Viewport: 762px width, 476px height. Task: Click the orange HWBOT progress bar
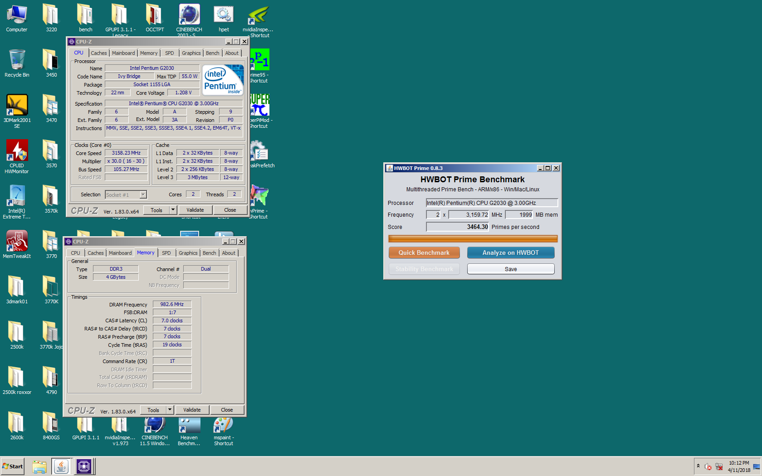tap(473, 239)
